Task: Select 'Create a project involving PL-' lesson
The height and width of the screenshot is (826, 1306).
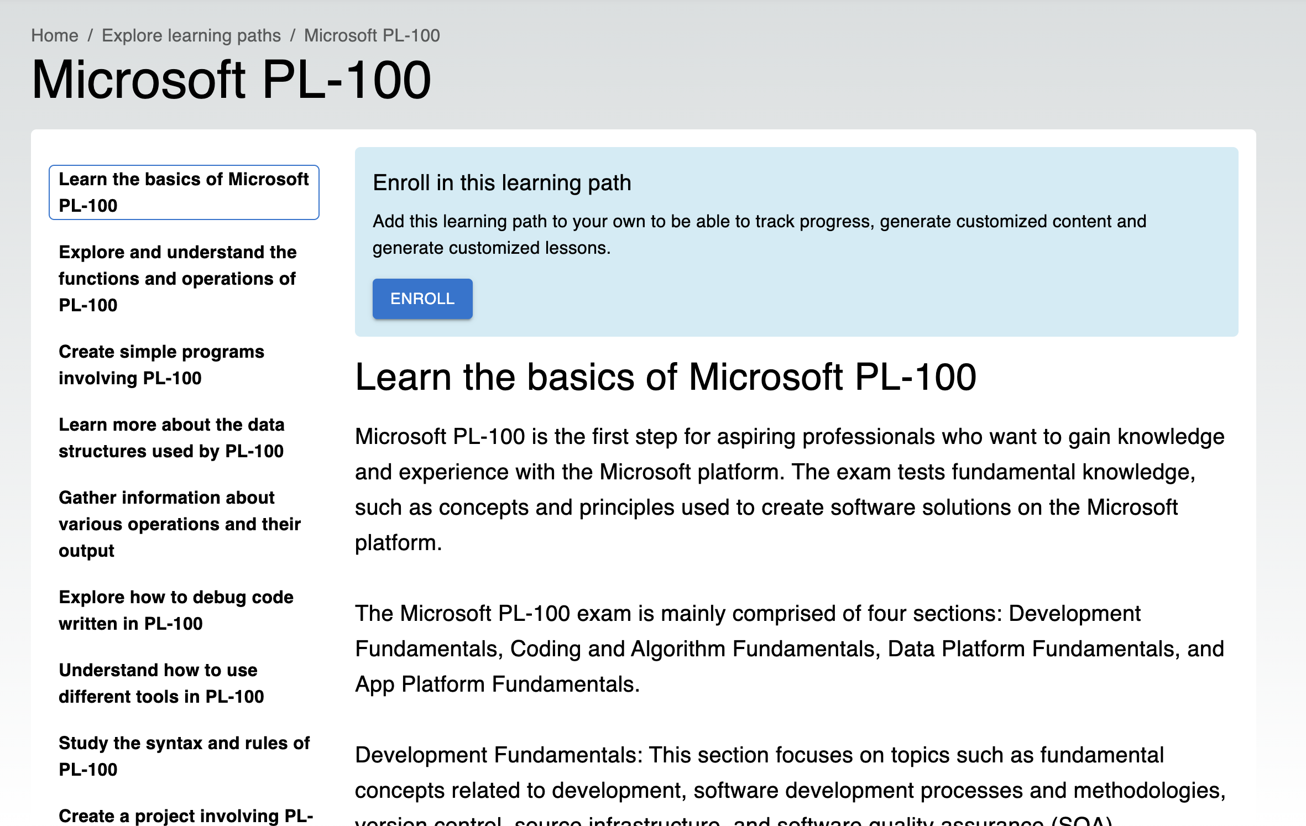Action: pos(186,815)
